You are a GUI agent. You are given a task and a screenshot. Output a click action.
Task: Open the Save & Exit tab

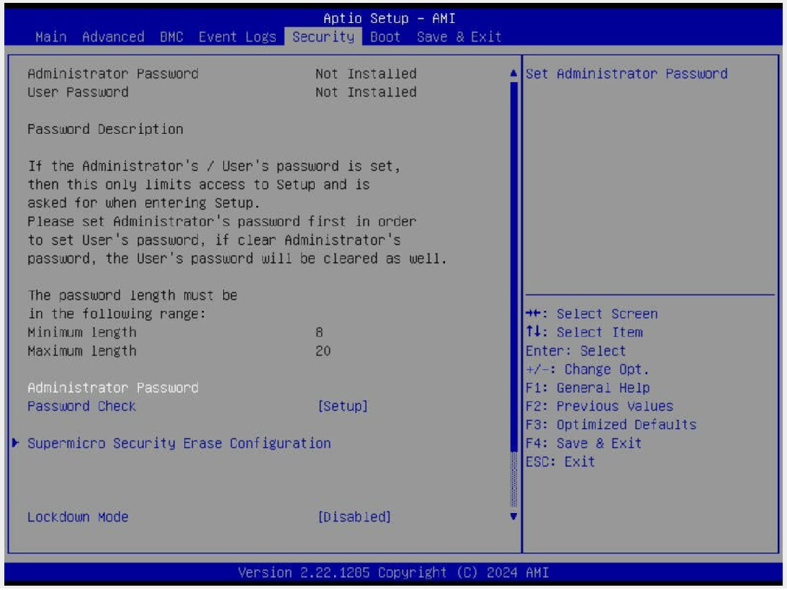pyautogui.click(x=459, y=37)
